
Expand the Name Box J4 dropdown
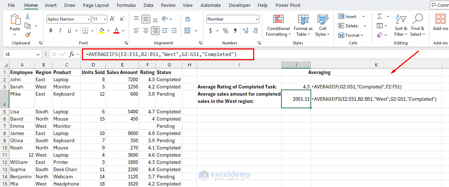pos(38,54)
